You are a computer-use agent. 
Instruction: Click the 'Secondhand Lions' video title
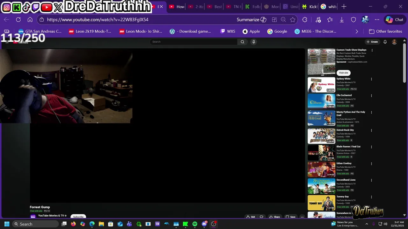[346, 180]
